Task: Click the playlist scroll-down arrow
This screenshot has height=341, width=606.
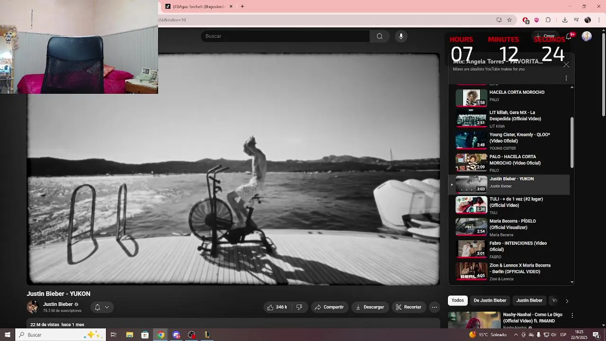Action: [x=572, y=282]
